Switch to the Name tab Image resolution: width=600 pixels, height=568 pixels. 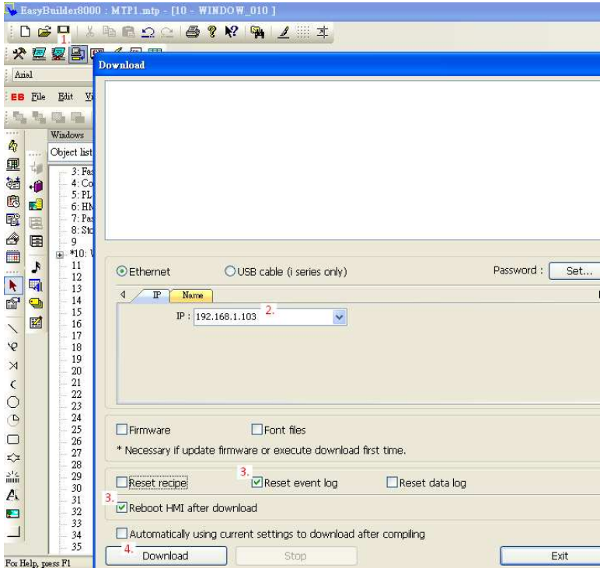coord(192,295)
